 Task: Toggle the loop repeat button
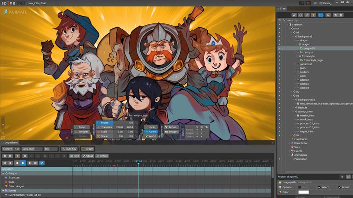point(42,163)
